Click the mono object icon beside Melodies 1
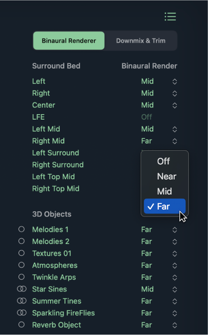 pos(21,229)
